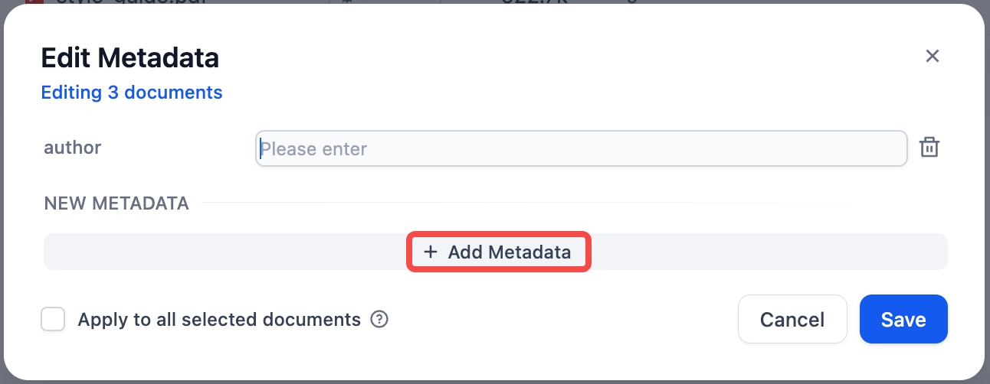
Task: Click the 322.7k file size behind the dialog
Action: pyautogui.click(x=529, y=2)
